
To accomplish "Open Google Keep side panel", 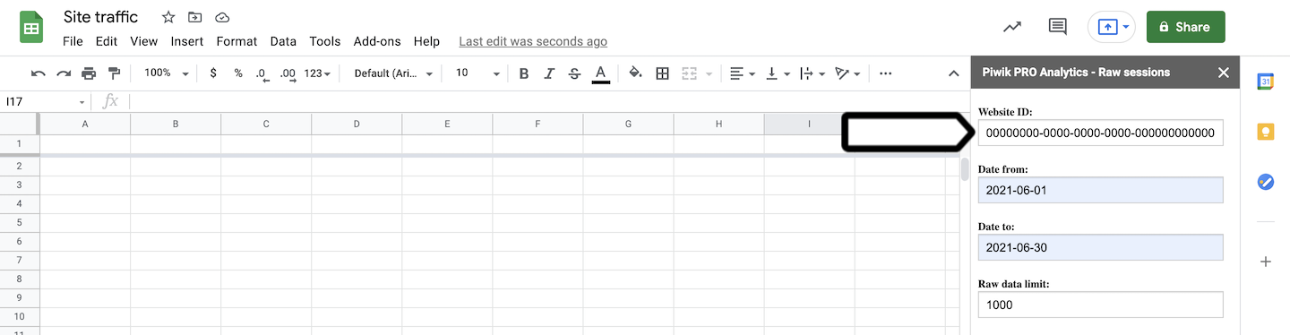I will 1266,132.
